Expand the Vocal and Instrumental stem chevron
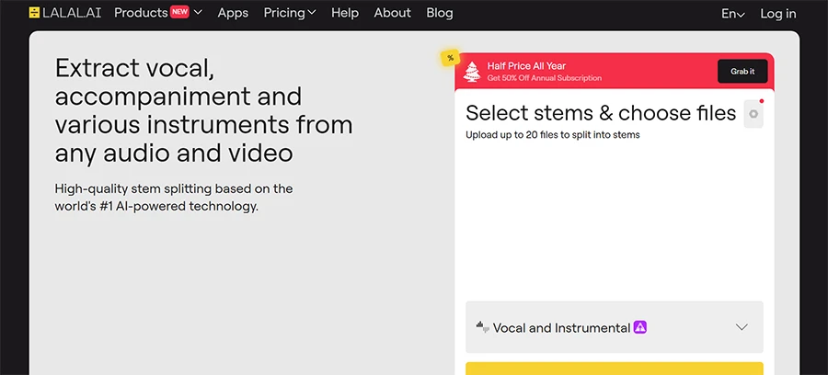828x375 pixels. click(742, 327)
